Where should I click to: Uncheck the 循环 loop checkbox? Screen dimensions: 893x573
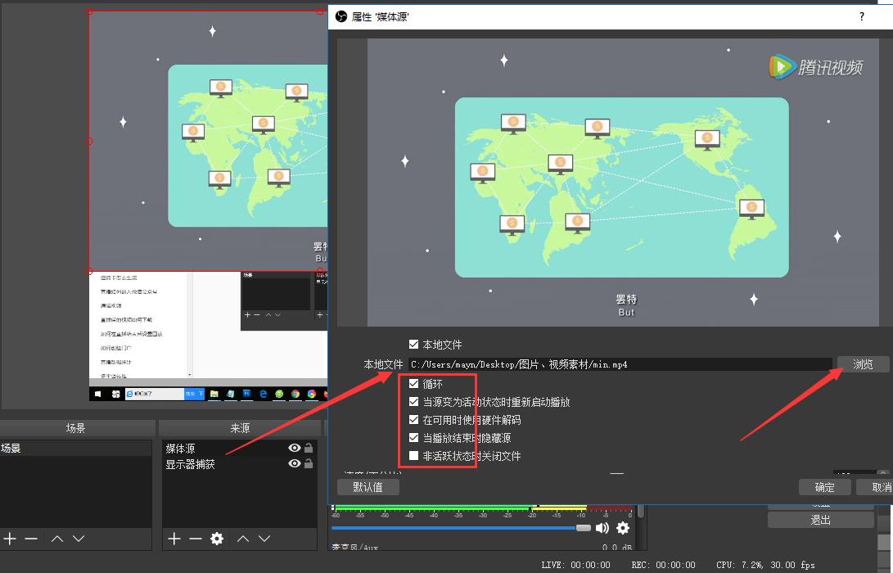[x=414, y=382]
